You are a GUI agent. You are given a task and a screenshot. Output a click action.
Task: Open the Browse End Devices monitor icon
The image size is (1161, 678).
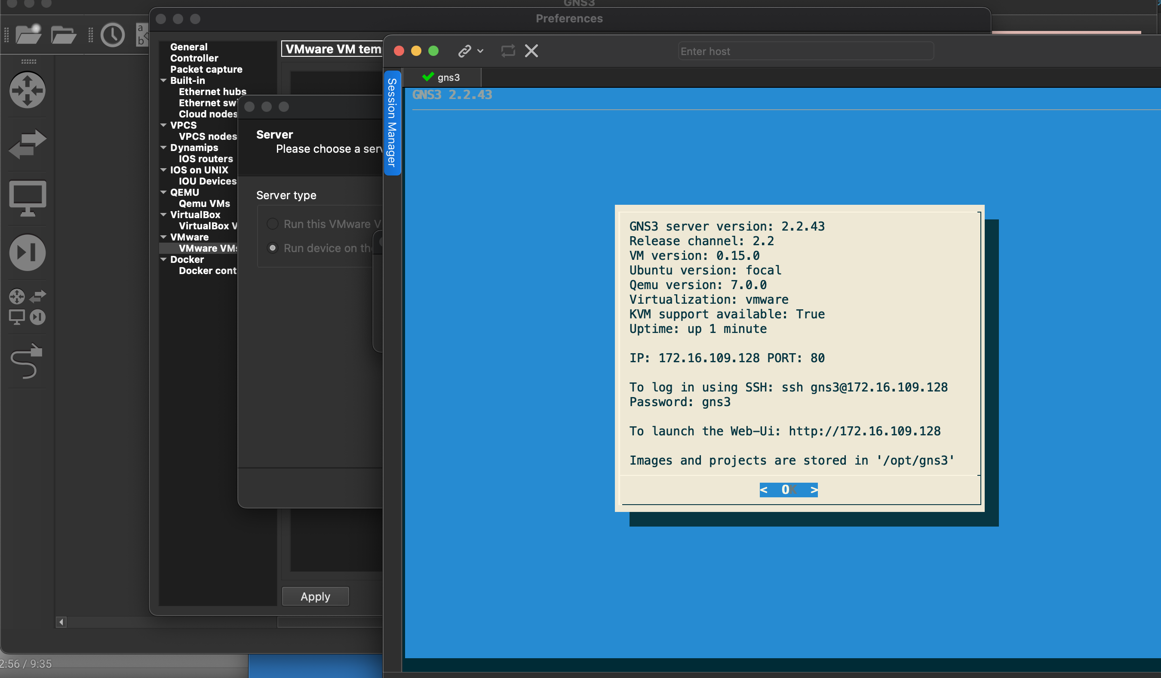tap(27, 197)
